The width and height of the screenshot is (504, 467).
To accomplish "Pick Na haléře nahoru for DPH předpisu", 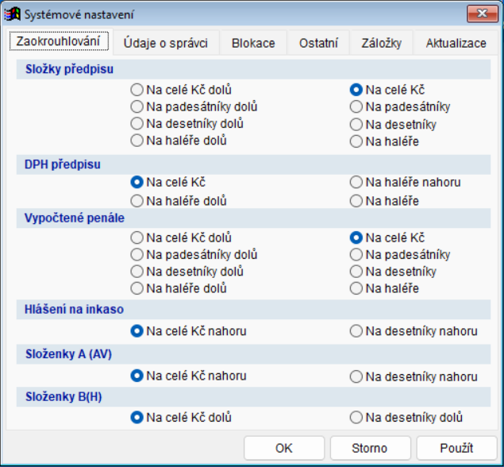I will (x=356, y=183).
